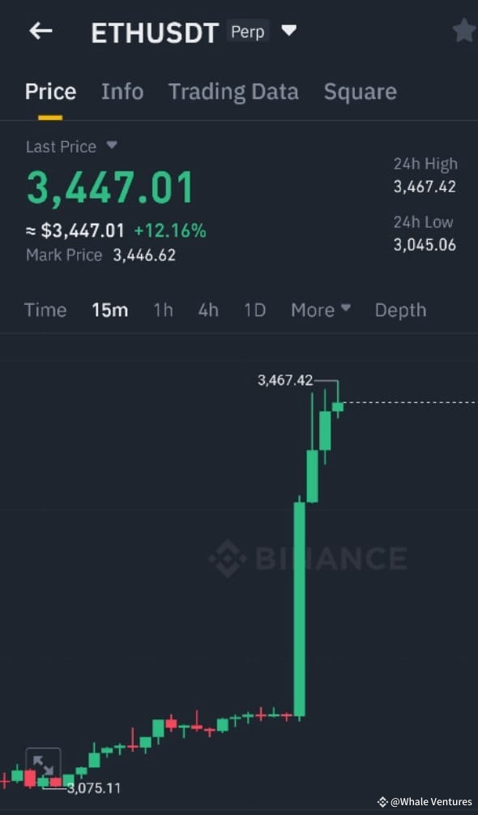Select the Square tab
This screenshot has height=815, width=478.
(360, 92)
